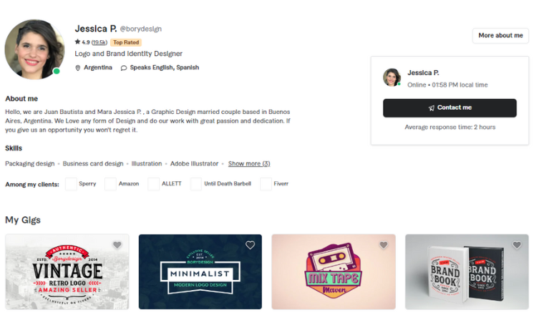Click the speech bubble languages icon
This screenshot has height=333, width=534.
click(x=124, y=68)
